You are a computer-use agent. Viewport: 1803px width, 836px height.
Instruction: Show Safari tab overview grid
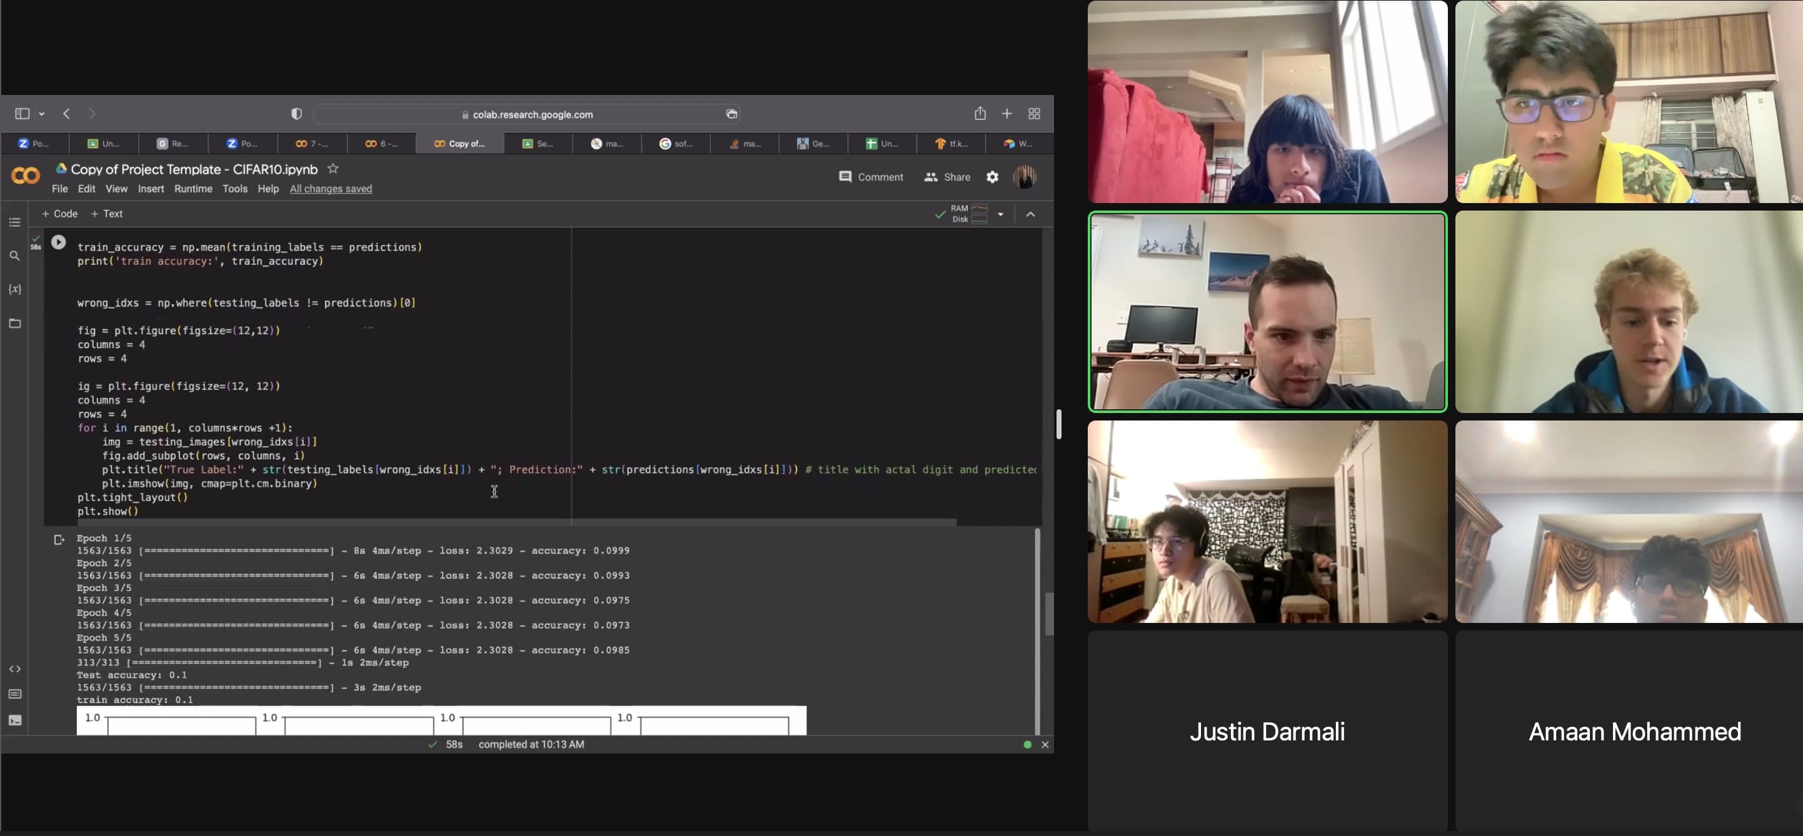tap(1034, 113)
